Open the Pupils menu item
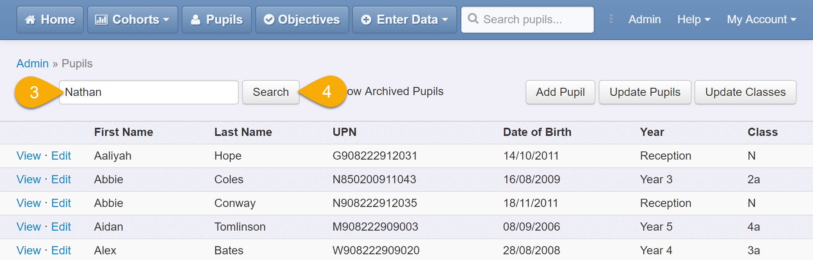Image resolution: width=813 pixels, height=260 pixels. [217, 20]
